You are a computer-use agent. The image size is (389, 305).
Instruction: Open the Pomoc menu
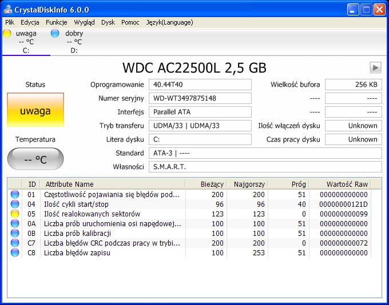pos(130,22)
